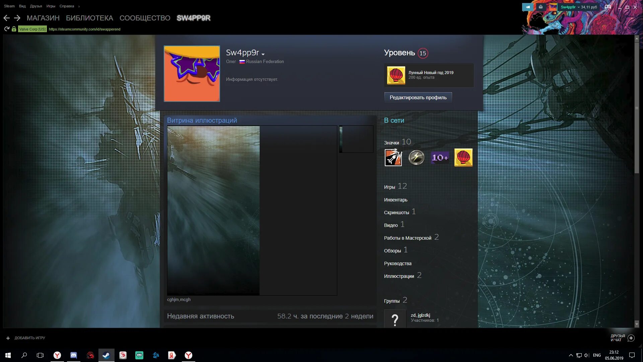Open Discord from the Windows taskbar

pyautogui.click(x=74, y=355)
